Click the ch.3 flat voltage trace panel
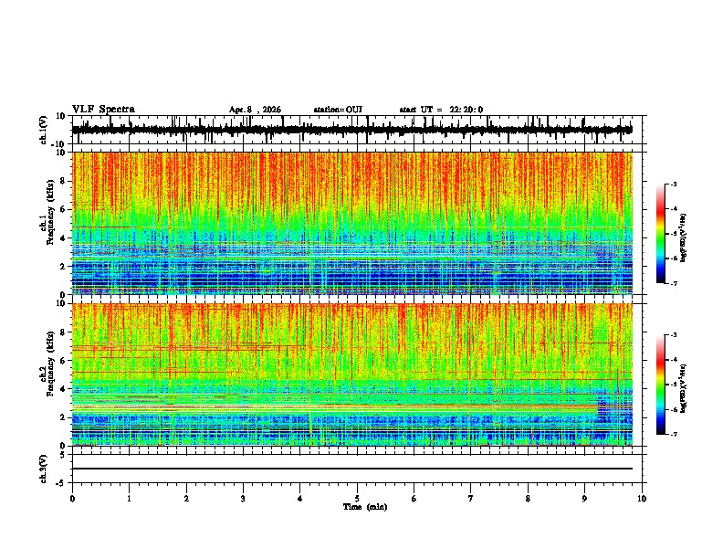The width and height of the screenshot is (723, 559). [357, 469]
